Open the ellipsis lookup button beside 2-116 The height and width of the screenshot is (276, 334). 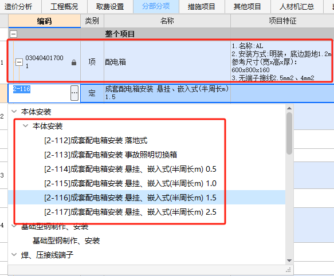pos(74,93)
